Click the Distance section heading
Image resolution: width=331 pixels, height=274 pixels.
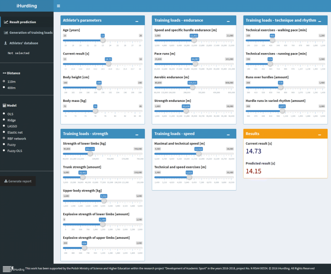[x=12, y=73]
